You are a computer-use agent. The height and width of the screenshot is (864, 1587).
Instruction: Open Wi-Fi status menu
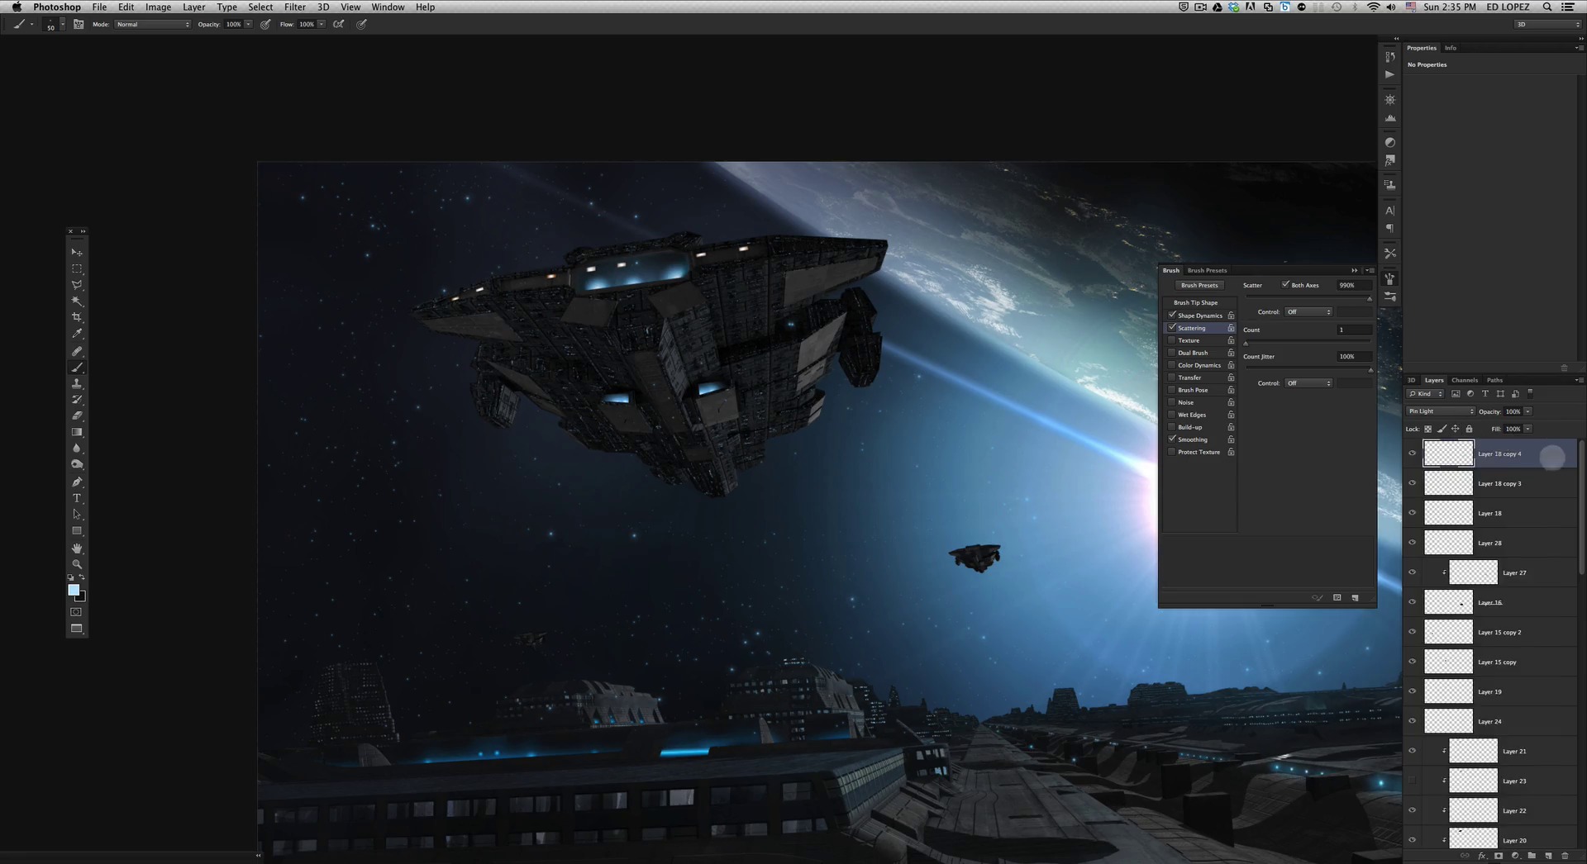pos(1373,7)
